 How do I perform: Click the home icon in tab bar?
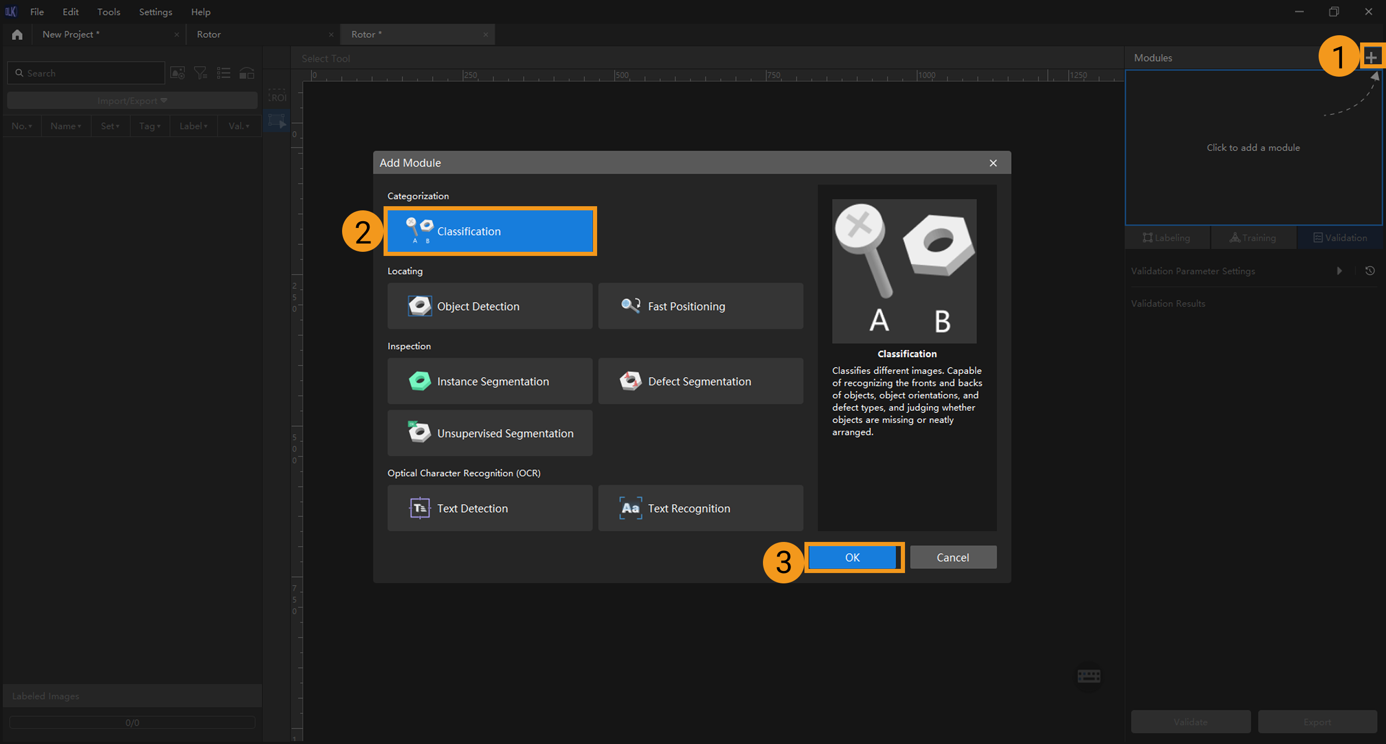pos(17,34)
